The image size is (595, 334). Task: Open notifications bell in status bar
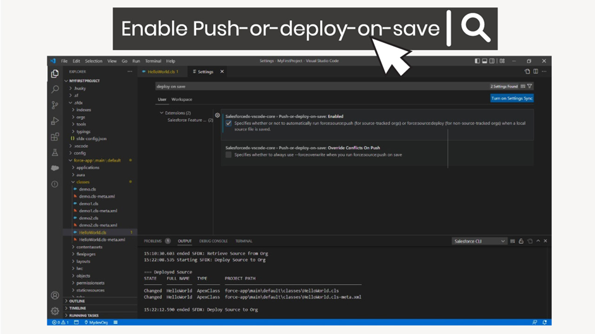(x=544, y=322)
